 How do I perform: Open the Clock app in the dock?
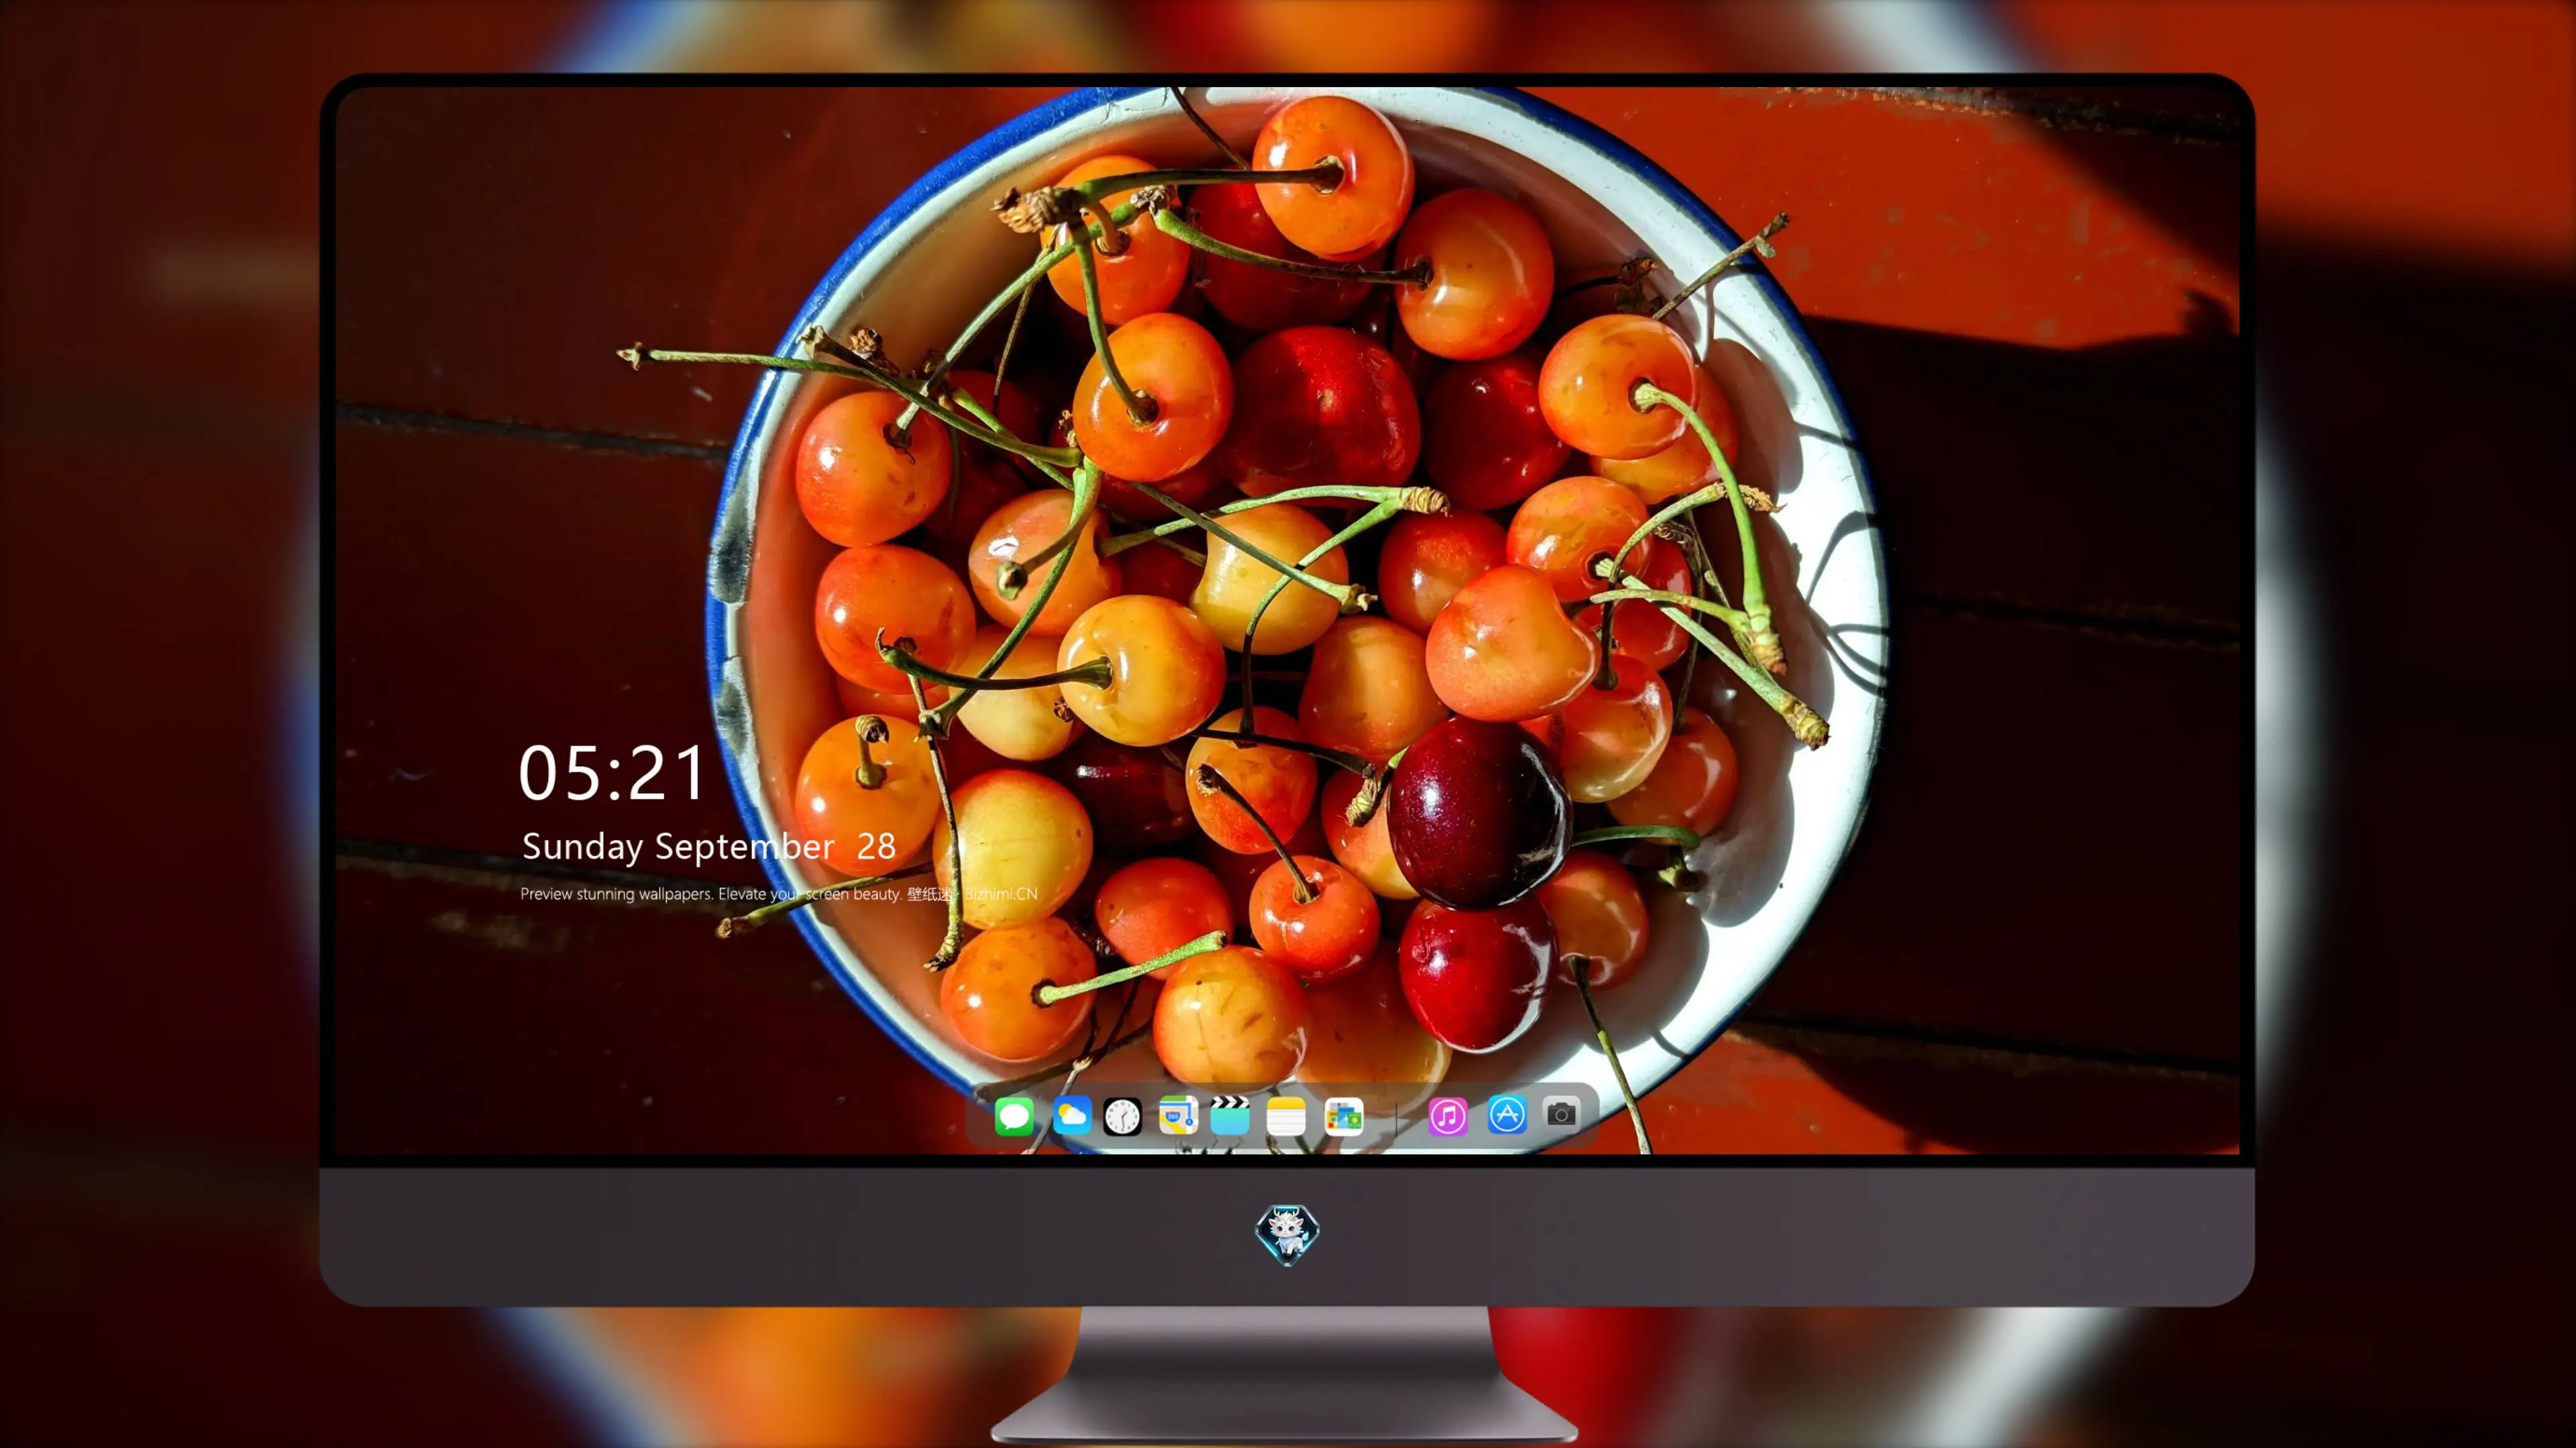point(1122,1116)
